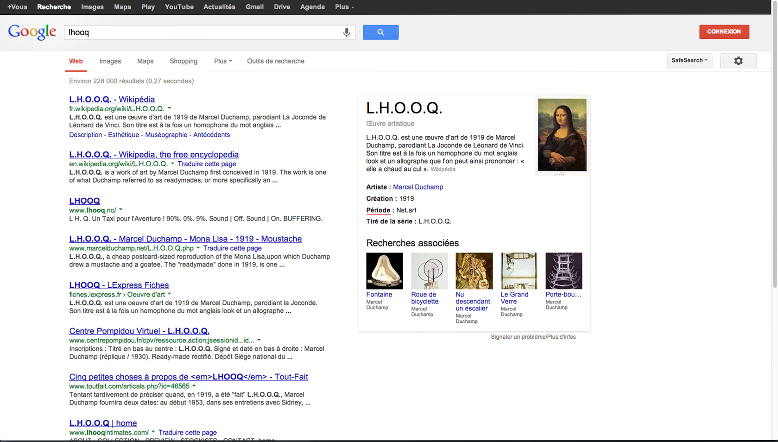Click Recherche in the top bar

pos(54,7)
